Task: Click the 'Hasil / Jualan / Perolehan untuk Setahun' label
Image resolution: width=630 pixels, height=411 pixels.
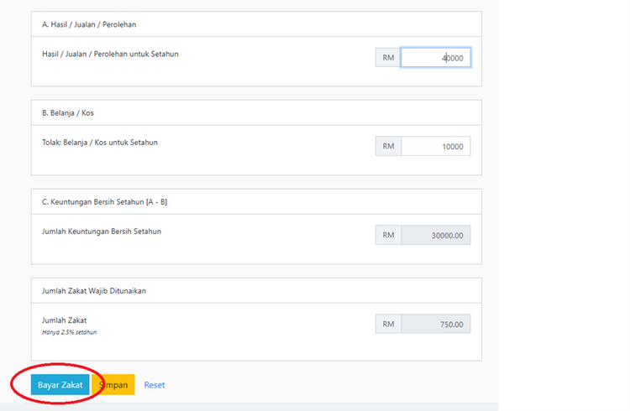Action: click(x=110, y=55)
